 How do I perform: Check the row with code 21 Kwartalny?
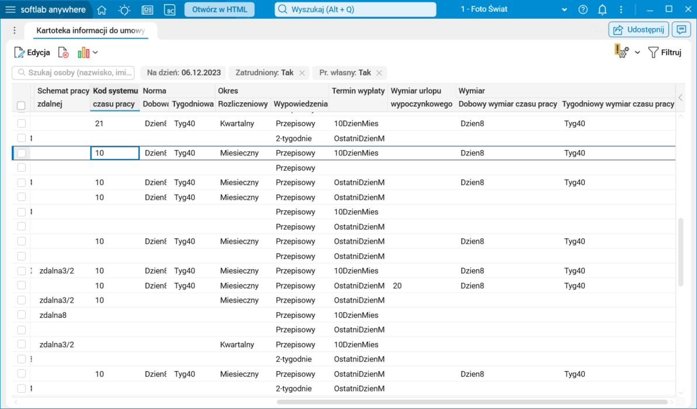click(22, 123)
